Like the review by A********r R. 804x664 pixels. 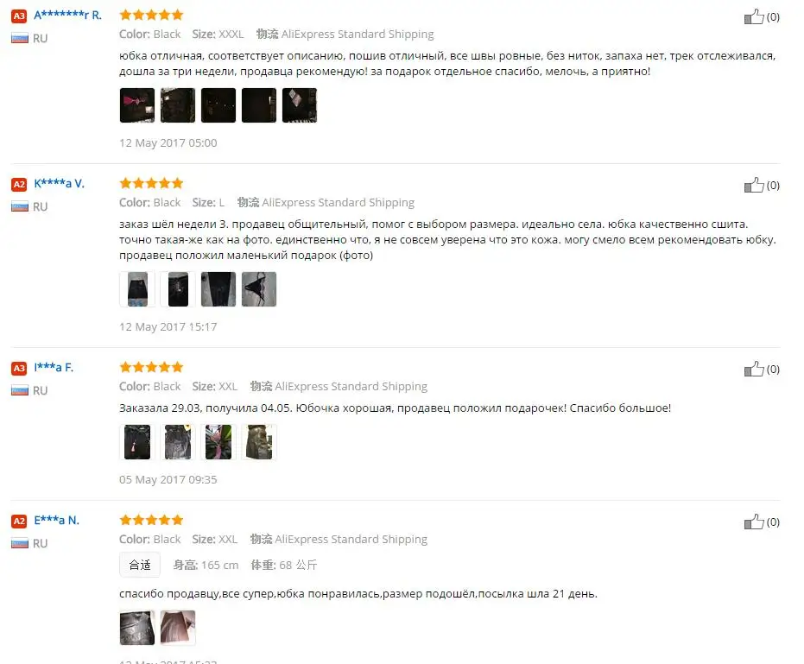tap(754, 16)
